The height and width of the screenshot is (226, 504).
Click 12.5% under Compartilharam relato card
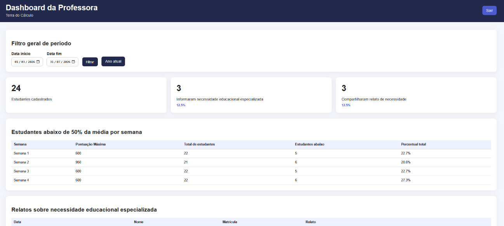pyautogui.click(x=346, y=105)
